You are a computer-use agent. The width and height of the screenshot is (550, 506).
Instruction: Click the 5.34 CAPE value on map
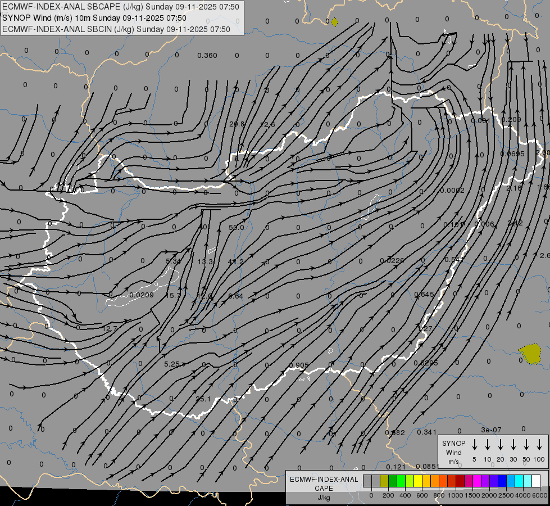tap(173, 261)
